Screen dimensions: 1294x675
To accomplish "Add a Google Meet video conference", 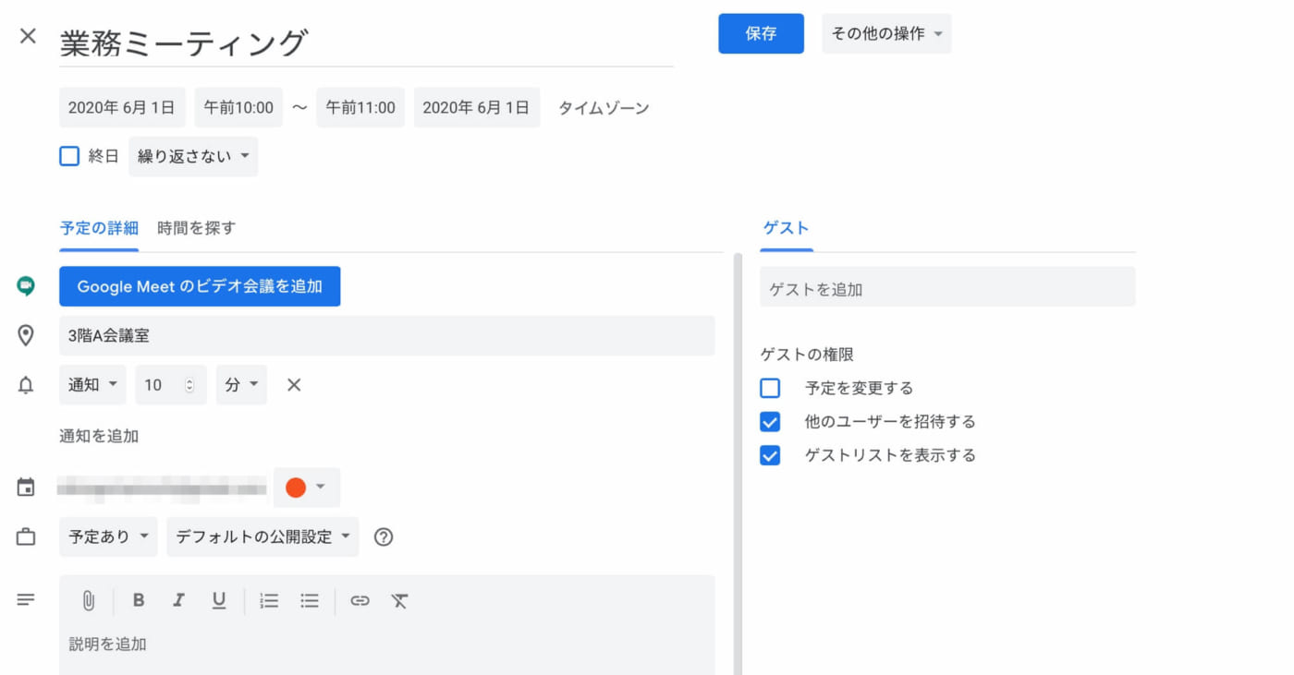I will click(x=200, y=286).
